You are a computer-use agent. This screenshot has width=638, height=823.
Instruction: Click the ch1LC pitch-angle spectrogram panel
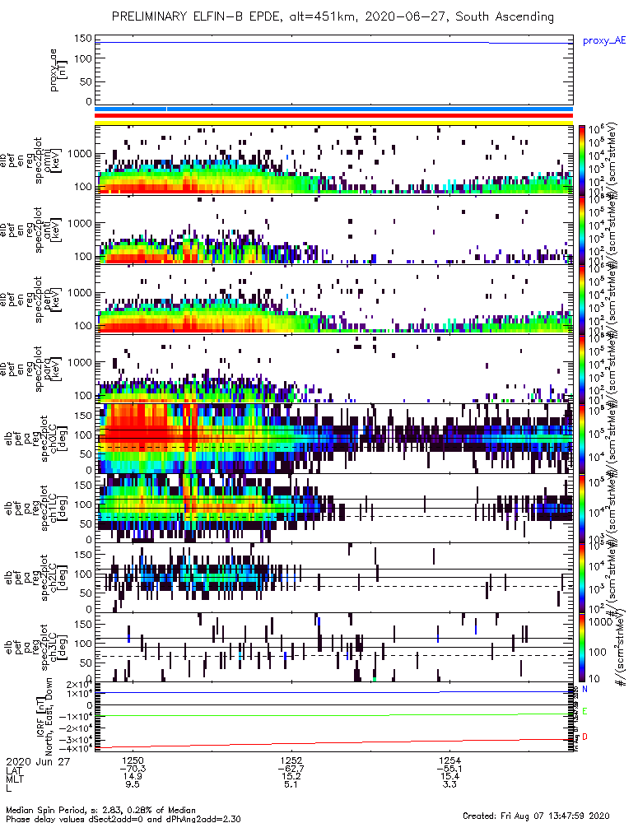click(x=334, y=508)
